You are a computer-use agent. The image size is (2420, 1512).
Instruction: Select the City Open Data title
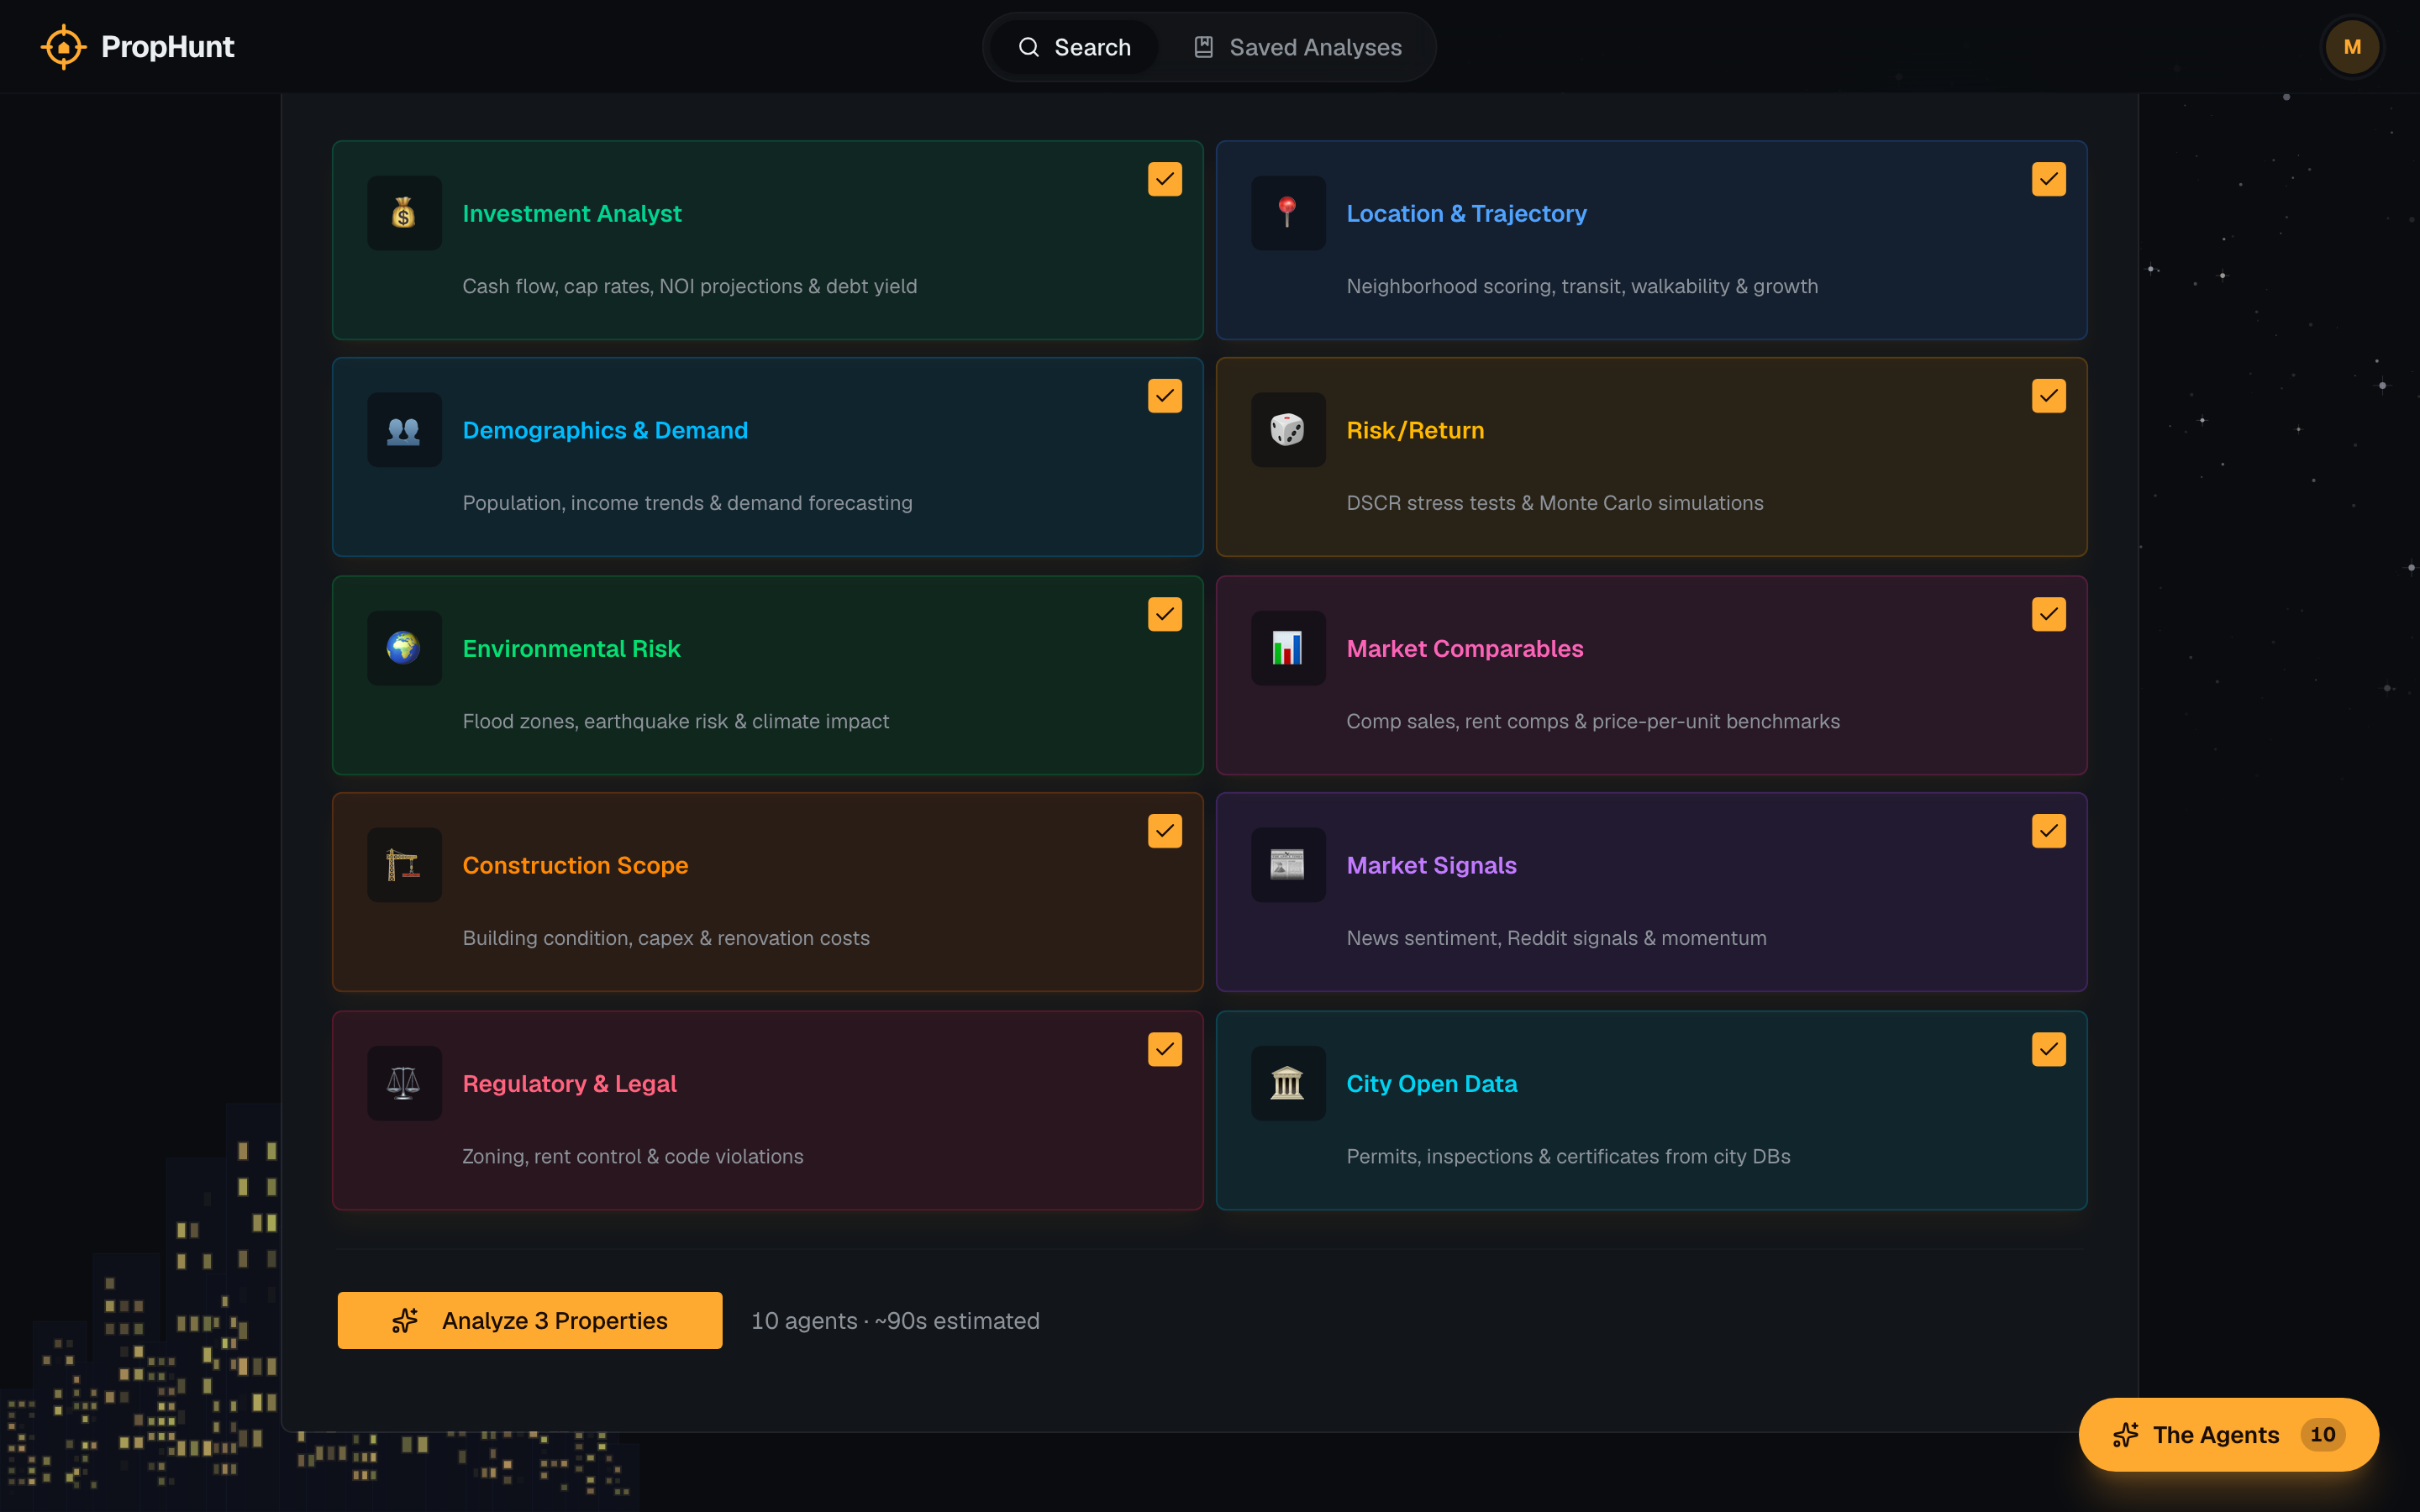pos(1431,1083)
